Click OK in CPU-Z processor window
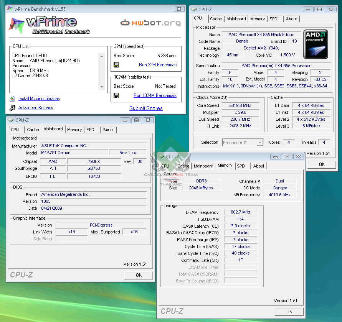 click(322, 164)
